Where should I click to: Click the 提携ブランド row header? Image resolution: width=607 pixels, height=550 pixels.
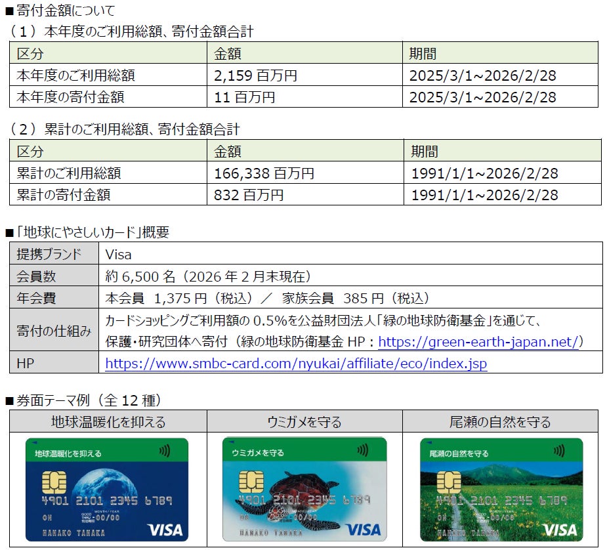click(x=54, y=254)
